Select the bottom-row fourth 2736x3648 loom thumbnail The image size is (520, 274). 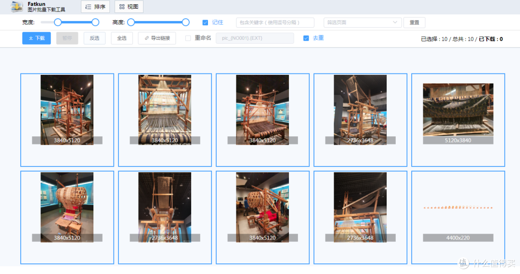pyautogui.click(x=360, y=207)
